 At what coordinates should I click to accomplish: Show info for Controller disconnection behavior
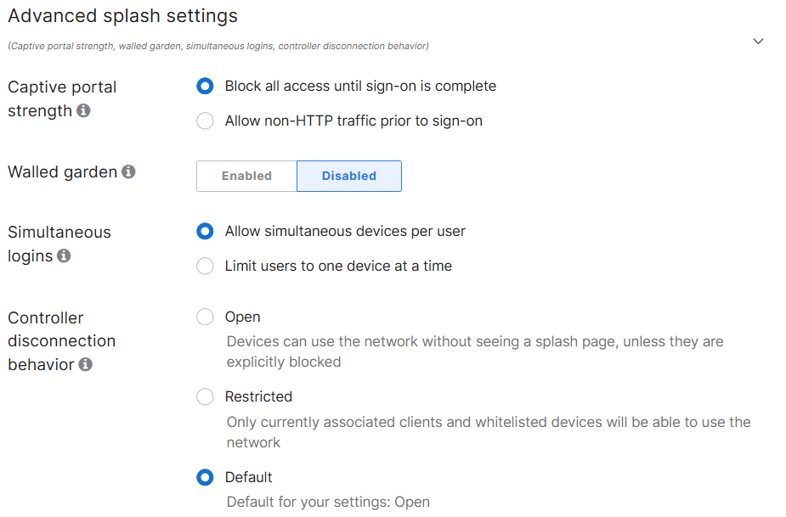[x=85, y=364]
